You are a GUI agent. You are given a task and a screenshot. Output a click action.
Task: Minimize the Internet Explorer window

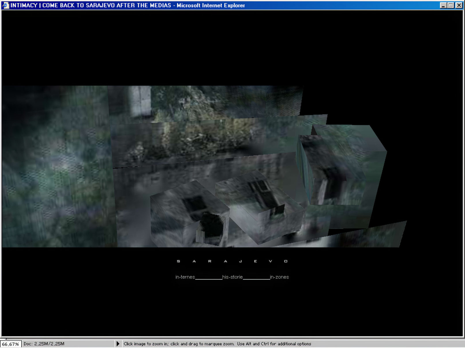click(443, 5)
